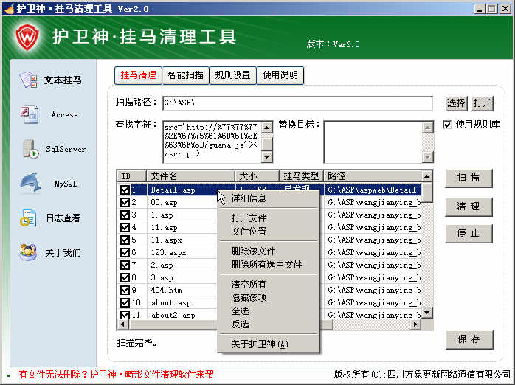Click the 查找字符 box scroll down arrow
515x385 pixels.
coord(267,157)
